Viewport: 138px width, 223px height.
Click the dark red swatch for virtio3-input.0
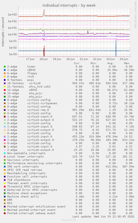click(x=5, y=117)
